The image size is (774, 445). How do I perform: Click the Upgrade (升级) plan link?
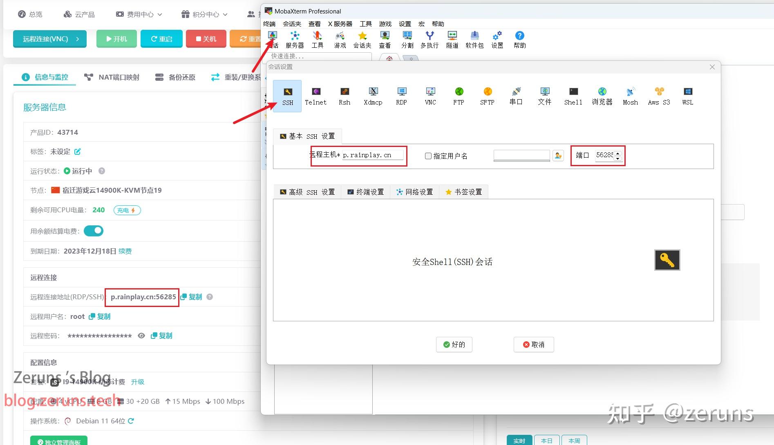[138, 382]
